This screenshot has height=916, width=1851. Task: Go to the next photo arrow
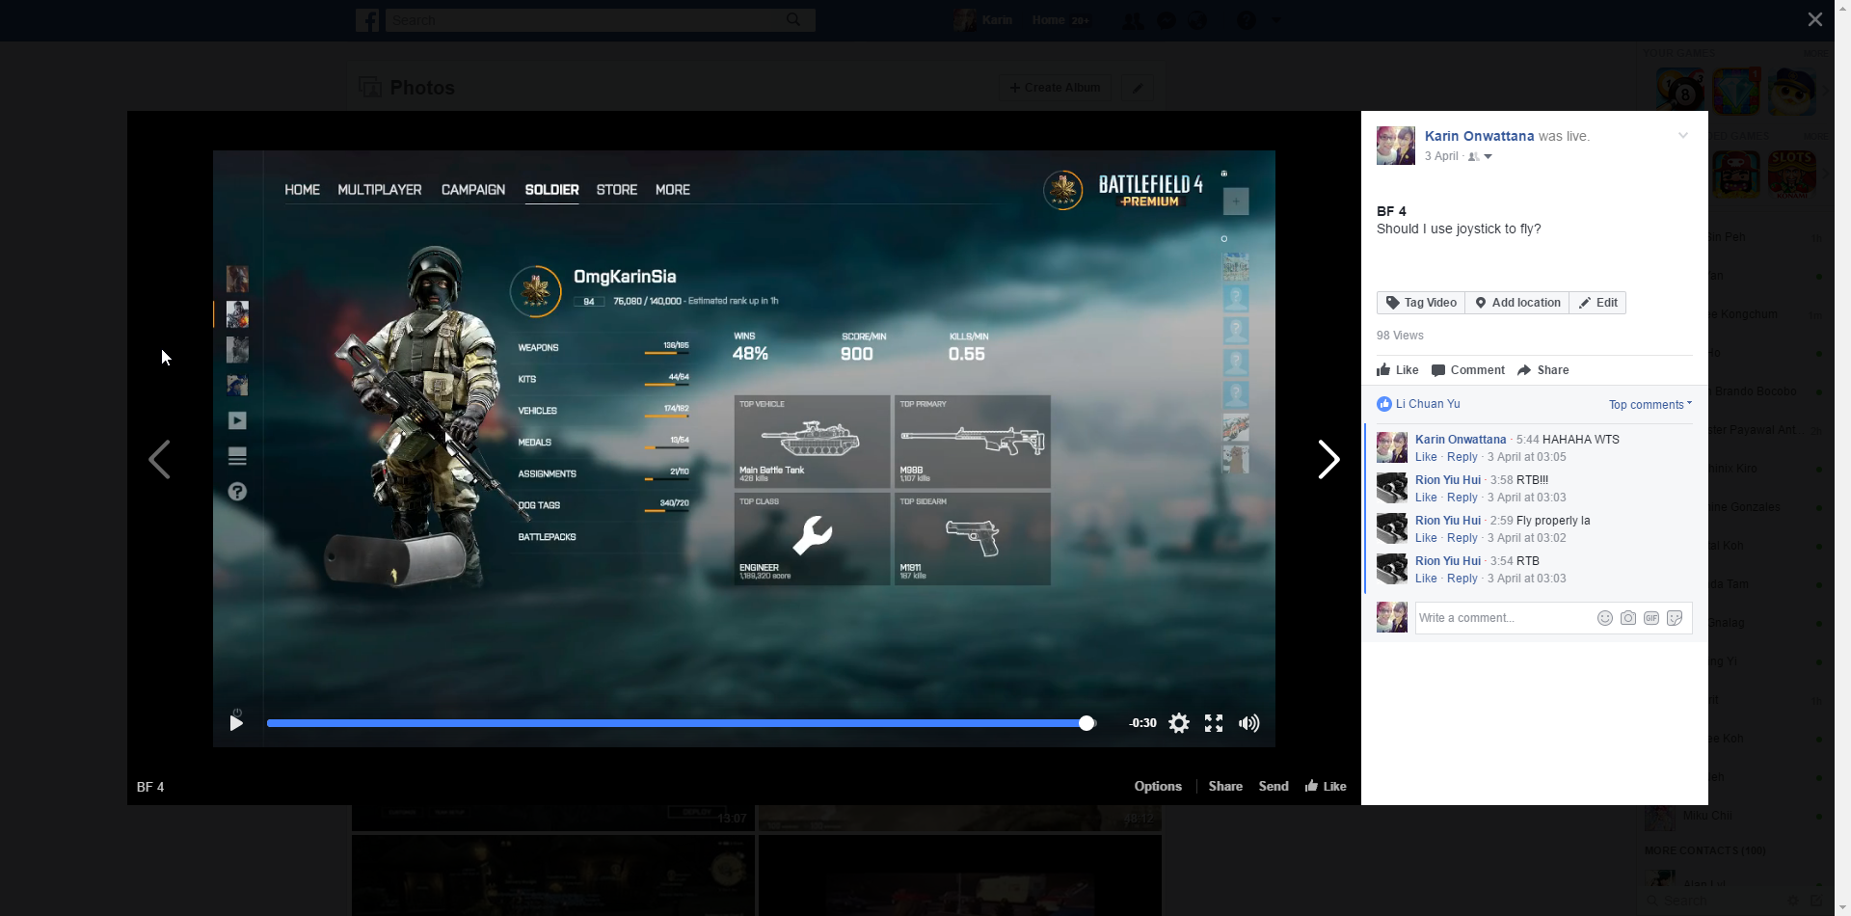pyautogui.click(x=1328, y=459)
